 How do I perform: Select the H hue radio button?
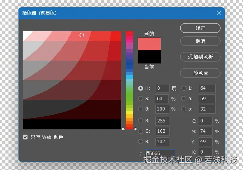140,88
